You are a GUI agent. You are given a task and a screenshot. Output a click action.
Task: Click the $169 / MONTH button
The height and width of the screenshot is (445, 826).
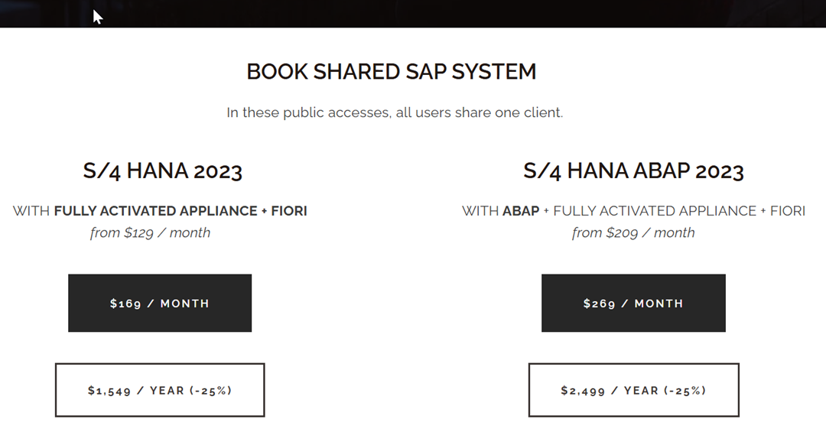pyautogui.click(x=160, y=304)
